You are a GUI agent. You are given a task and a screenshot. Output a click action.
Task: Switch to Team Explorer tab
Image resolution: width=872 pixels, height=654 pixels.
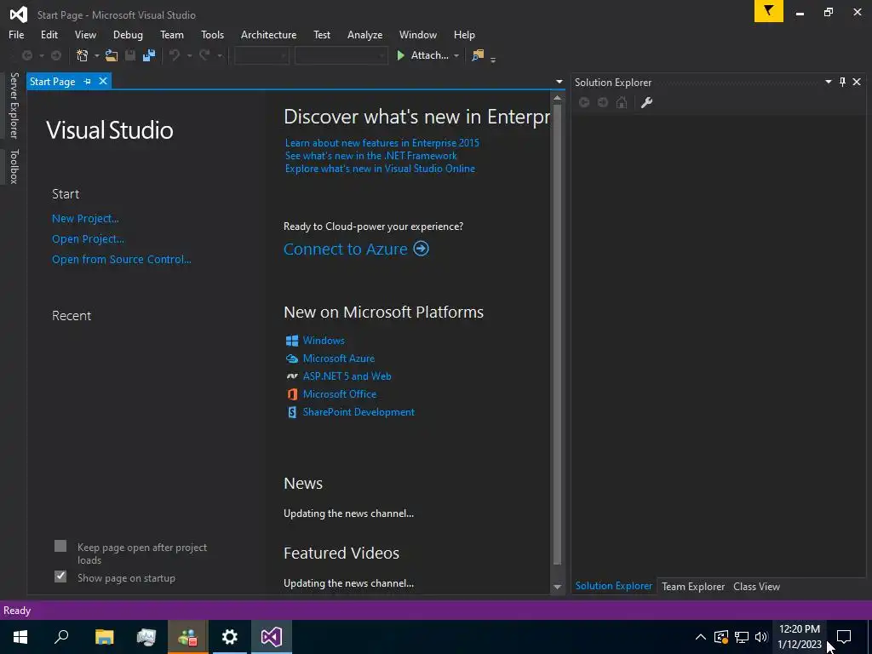point(693,586)
